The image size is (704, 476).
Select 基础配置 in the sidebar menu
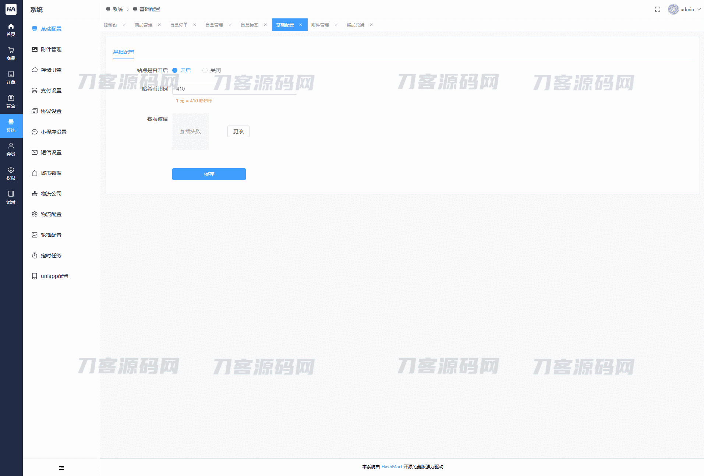point(61,29)
